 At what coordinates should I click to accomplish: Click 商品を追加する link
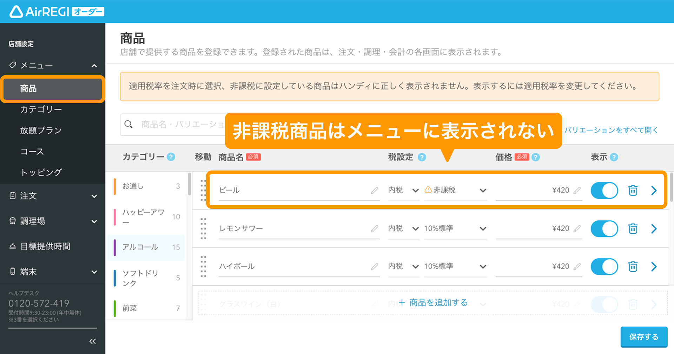click(x=433, y=302)
